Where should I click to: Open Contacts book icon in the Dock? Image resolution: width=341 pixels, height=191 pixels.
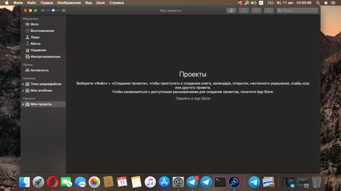click(x=108, y=182)
